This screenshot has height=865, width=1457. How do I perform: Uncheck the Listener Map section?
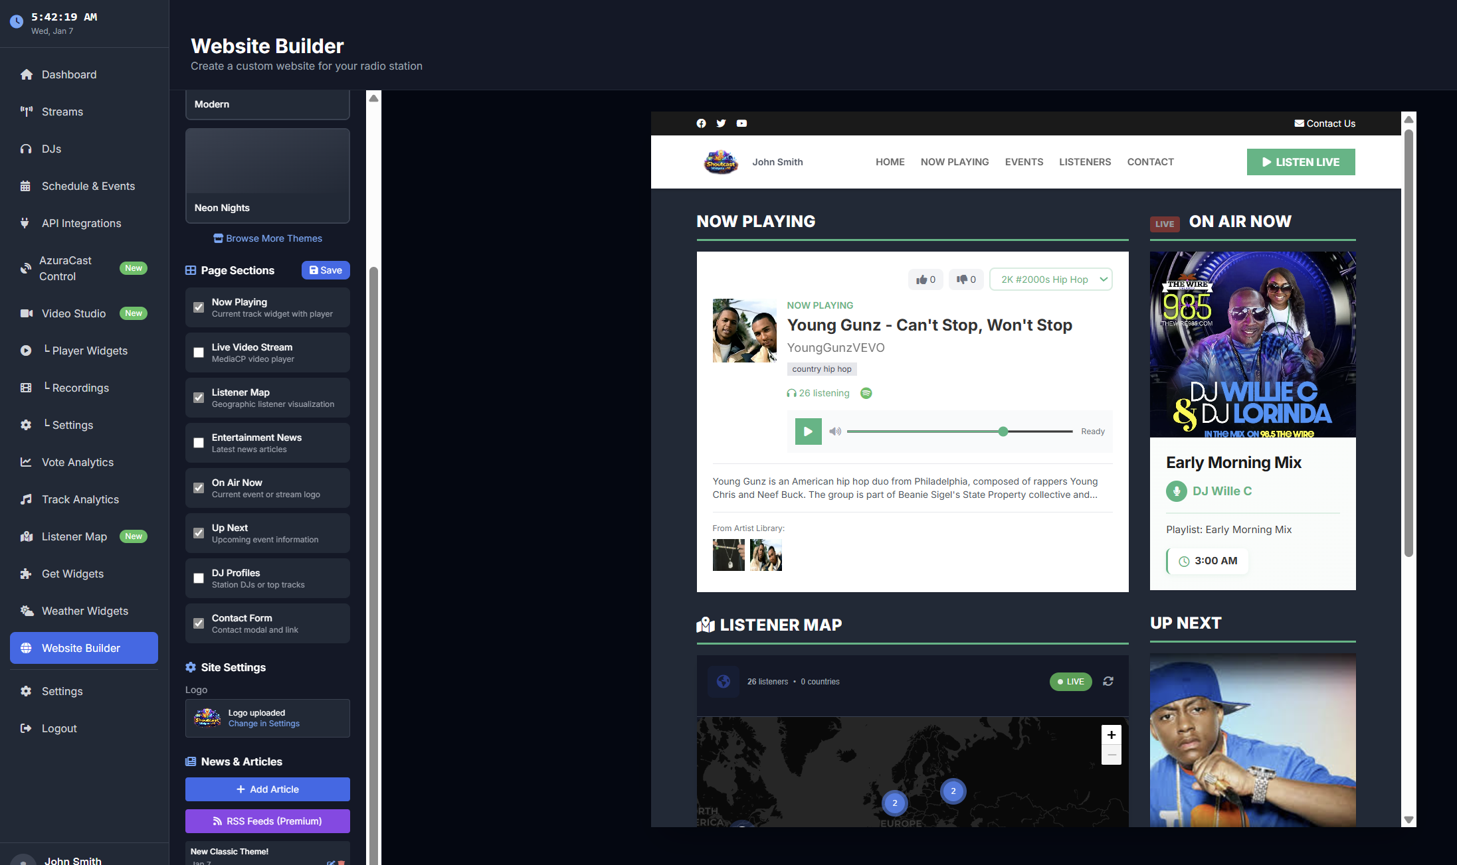tap(199, 398)
